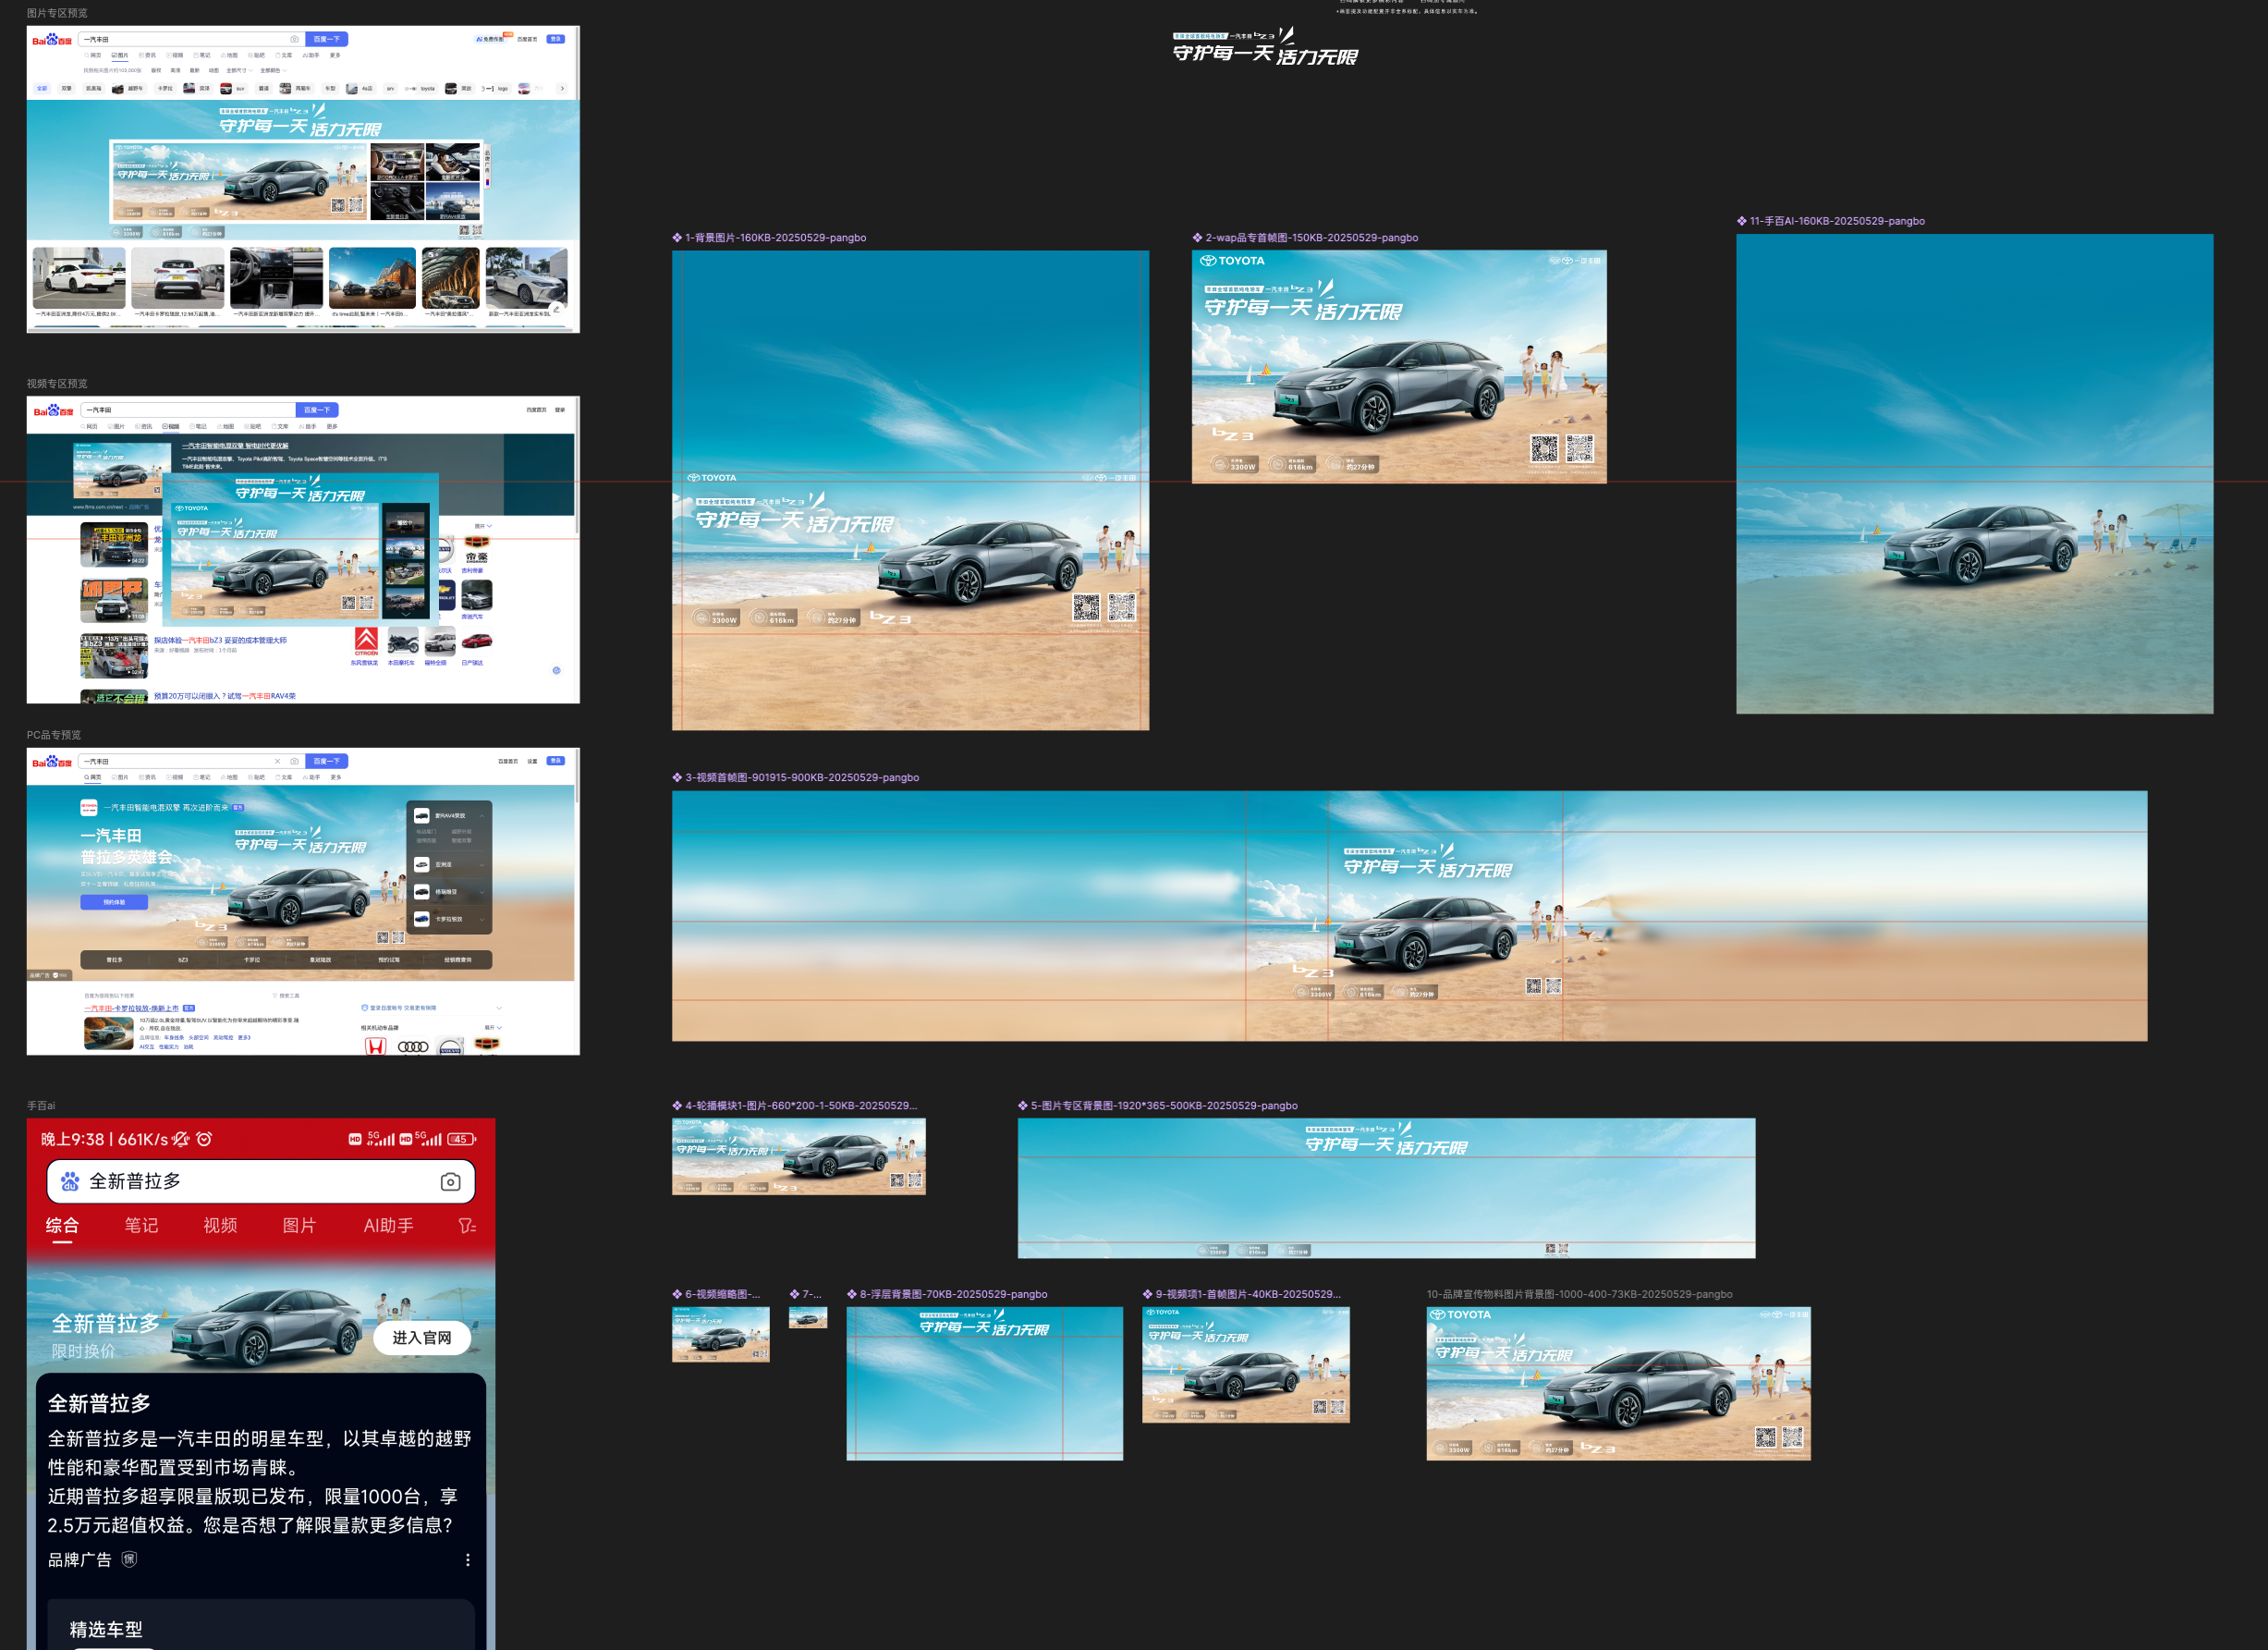Screen dimensions: 2268x1650
Task: Select AI助手 tab in mobile mockup
Action: click(388, 1225)
